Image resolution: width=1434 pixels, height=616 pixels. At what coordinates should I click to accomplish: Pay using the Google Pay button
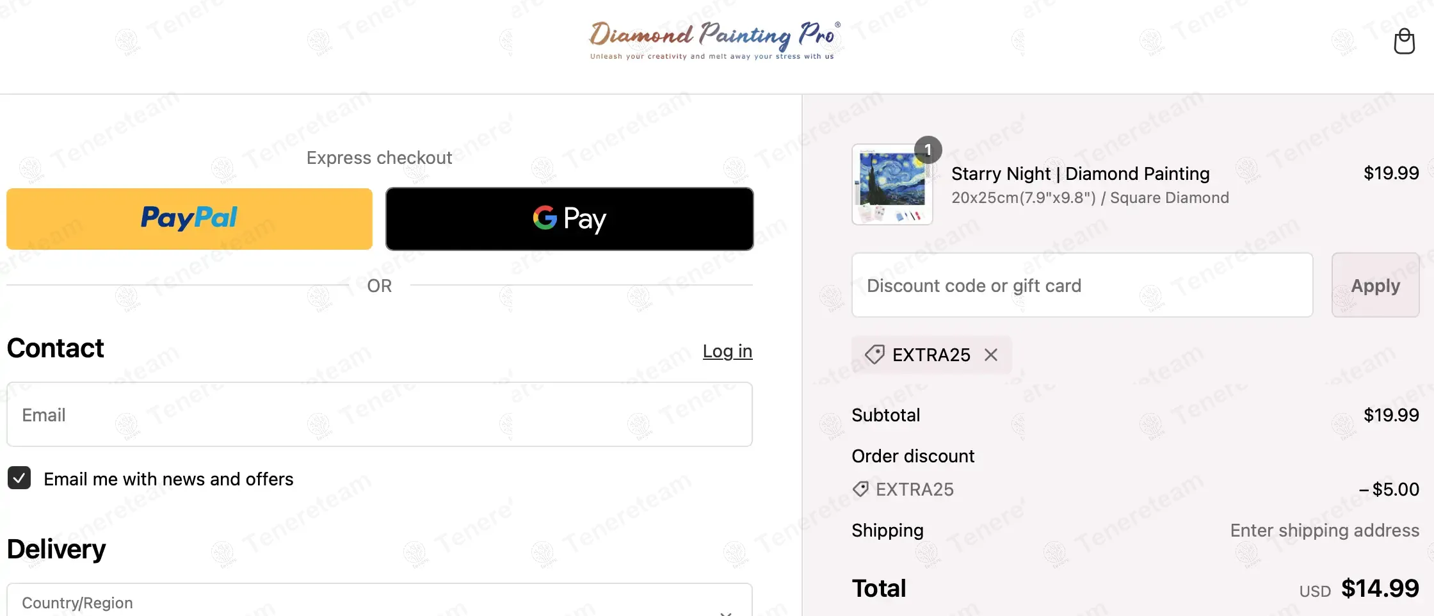click(569, 219)
